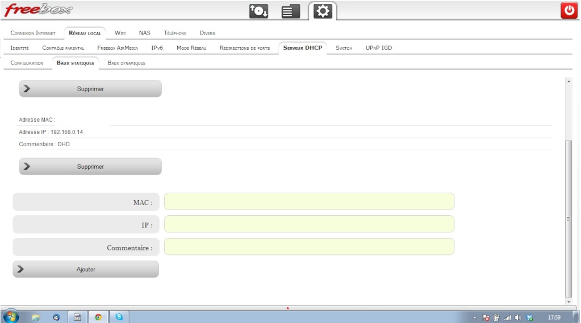Focus the MAC input field
This screenshot has width=581, height=323.
pos(309,201)
